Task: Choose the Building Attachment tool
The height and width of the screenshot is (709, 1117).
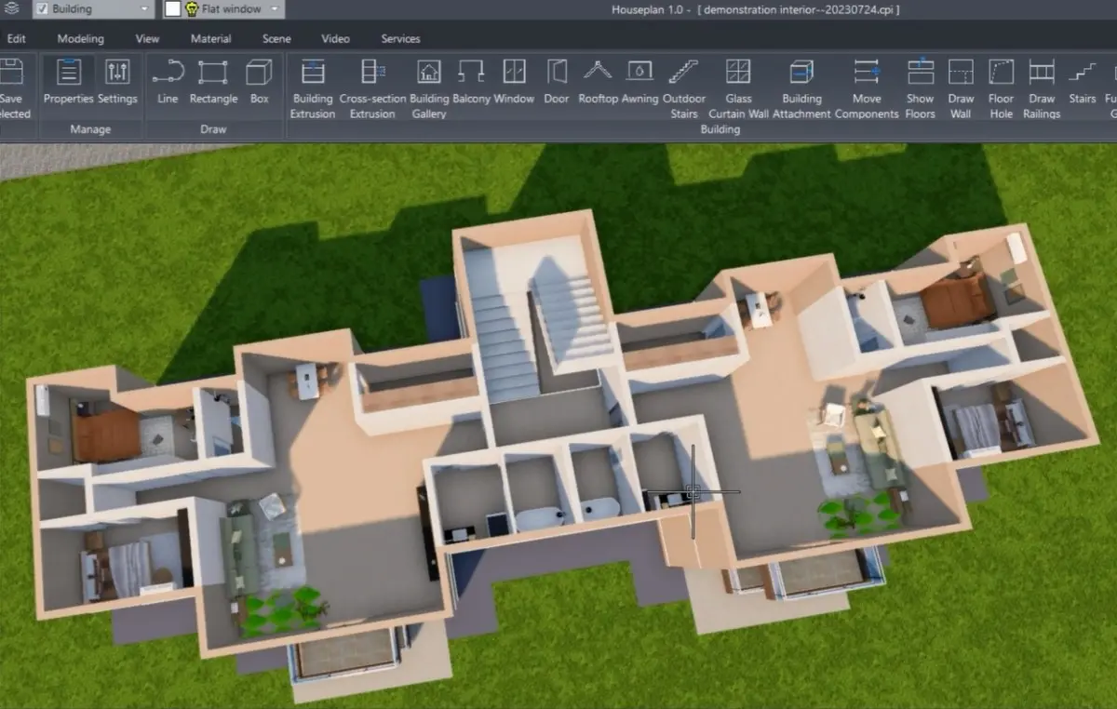Action: [801, 88]
